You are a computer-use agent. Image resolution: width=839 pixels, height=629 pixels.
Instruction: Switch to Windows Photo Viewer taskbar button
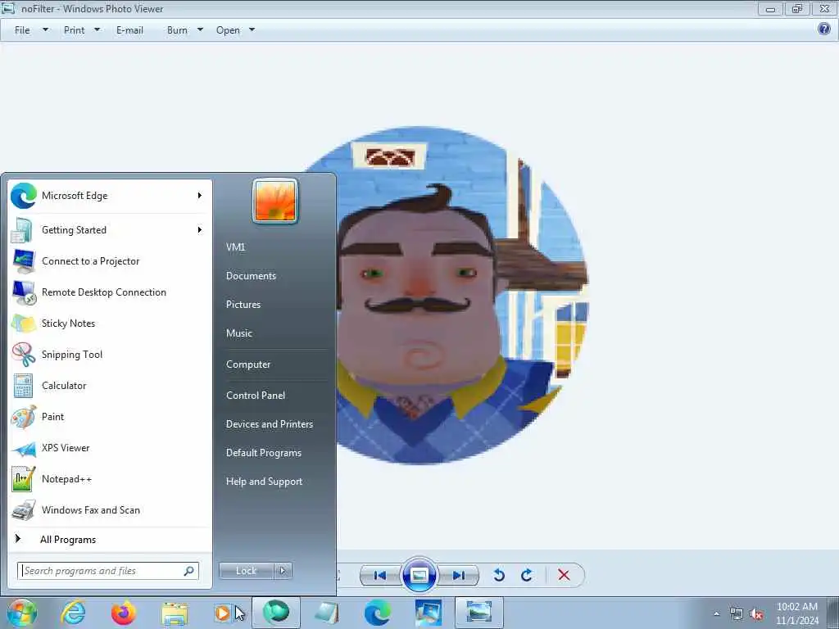(478, 613)
